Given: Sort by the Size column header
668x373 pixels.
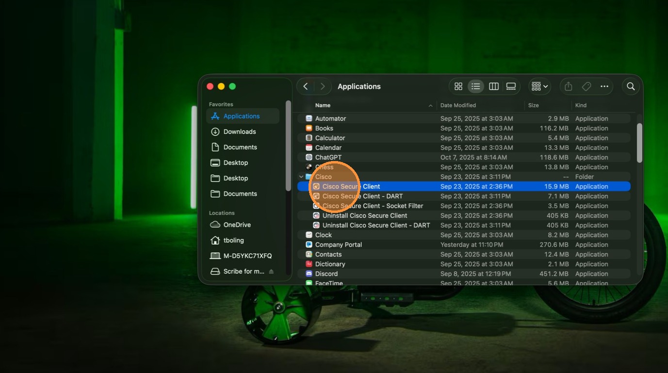Looking at the screenshot, I should [534, 105].
